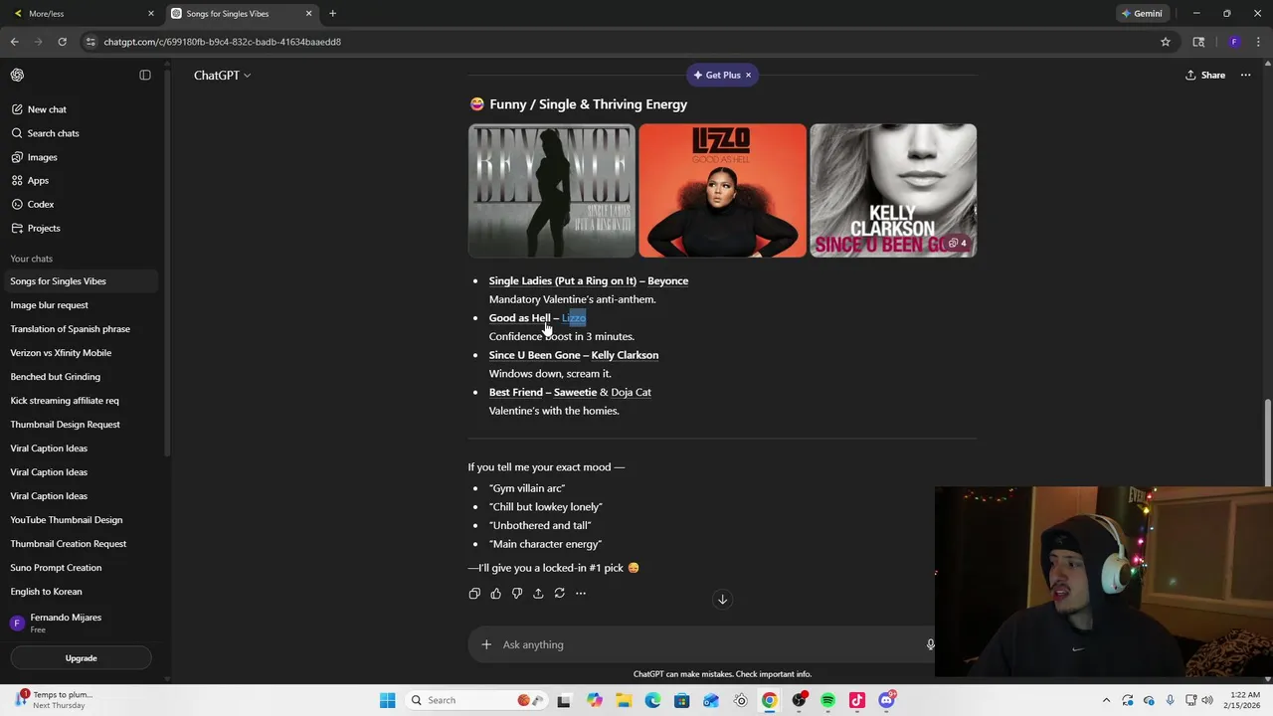Open the Gemini button in Chrome
The image size is (1273, 716).
pyautogui.click(x=1141, y=14)
